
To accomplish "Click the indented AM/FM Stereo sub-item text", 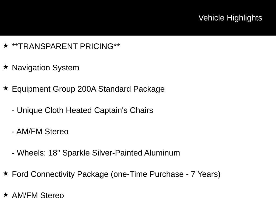I will (x=42, y=132).
